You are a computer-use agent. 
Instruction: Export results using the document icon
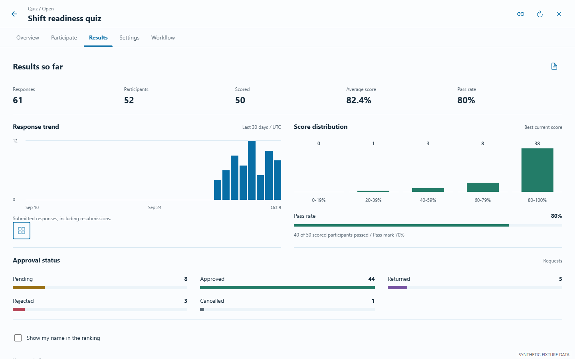pos(554,66)
